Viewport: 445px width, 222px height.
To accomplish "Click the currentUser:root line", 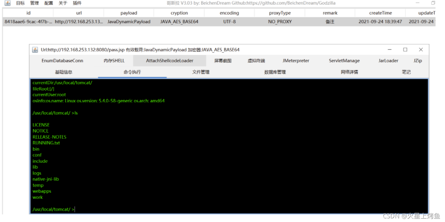I will point(49,95).
